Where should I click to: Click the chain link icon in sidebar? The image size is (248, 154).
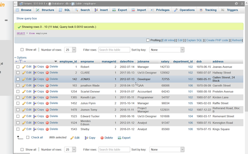coord(6,20)
